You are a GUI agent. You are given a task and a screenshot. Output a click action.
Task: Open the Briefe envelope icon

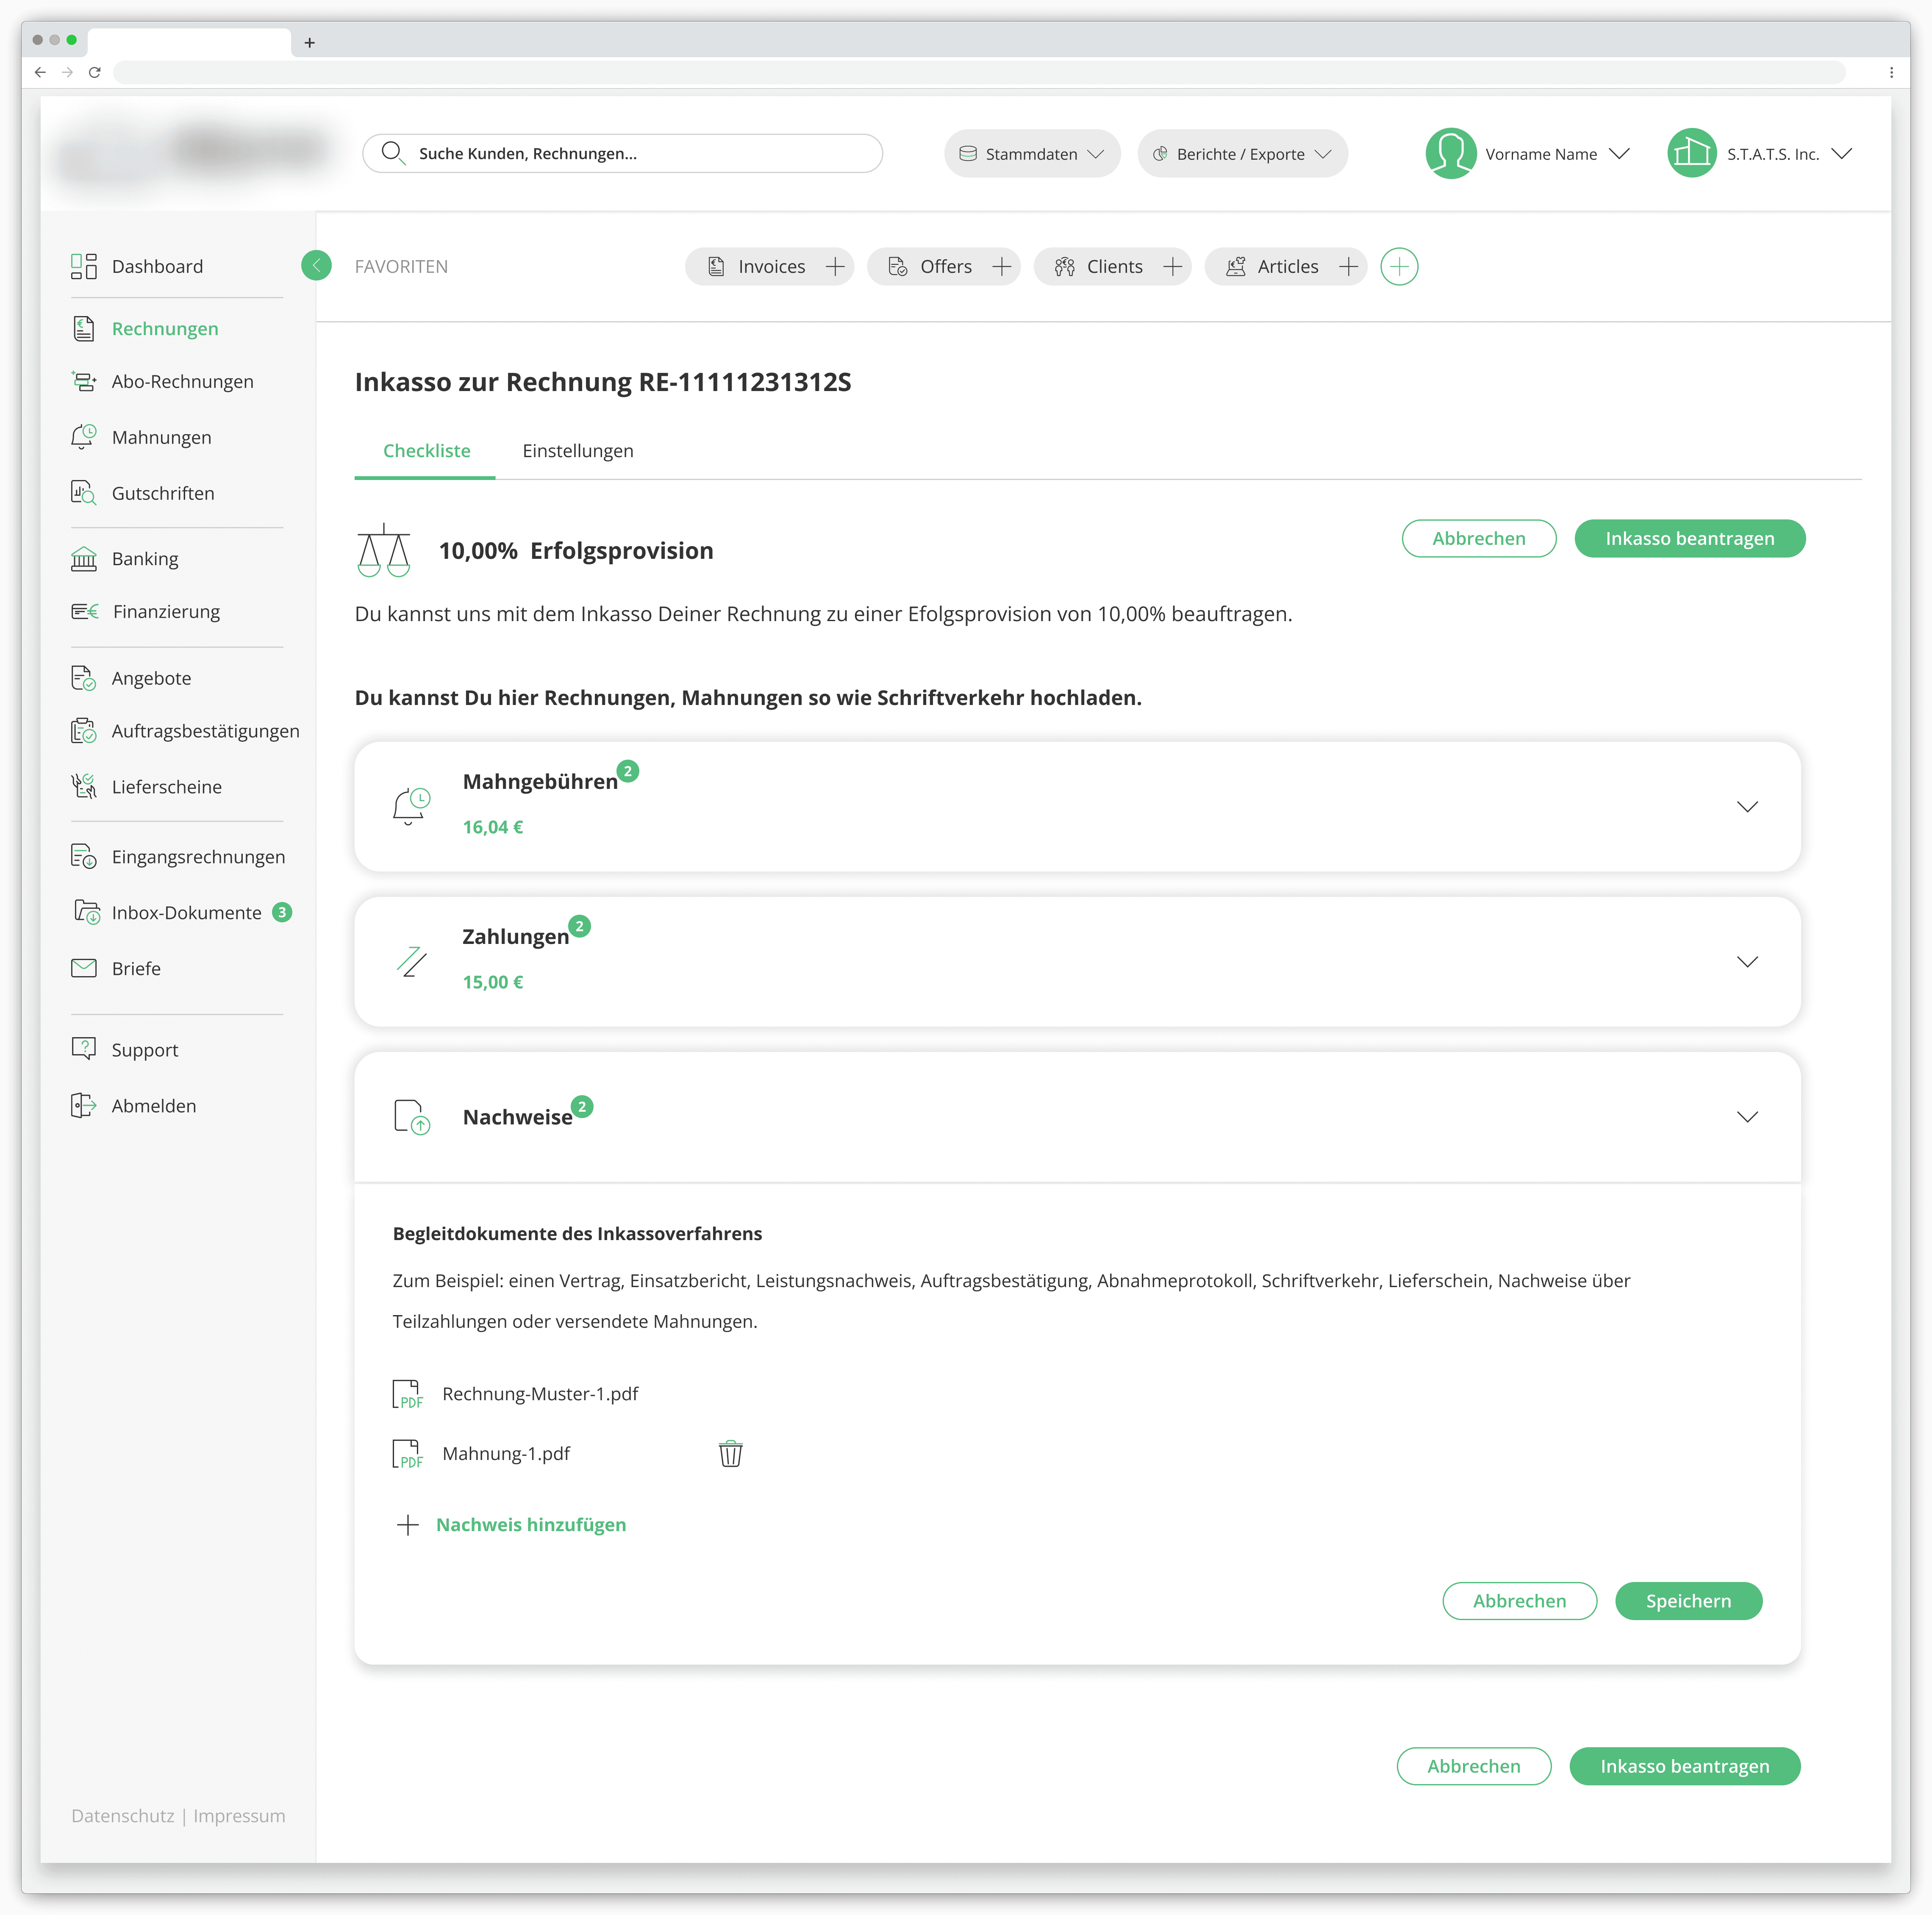84,968
